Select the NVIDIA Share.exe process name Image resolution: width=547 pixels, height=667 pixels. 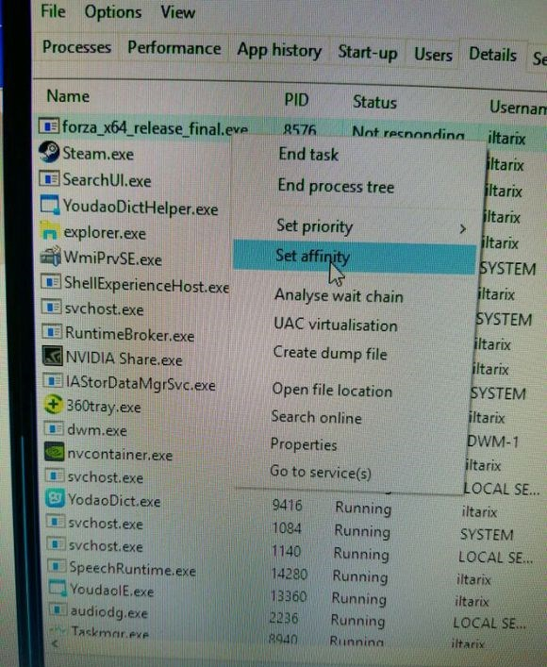tap(124, 359)
